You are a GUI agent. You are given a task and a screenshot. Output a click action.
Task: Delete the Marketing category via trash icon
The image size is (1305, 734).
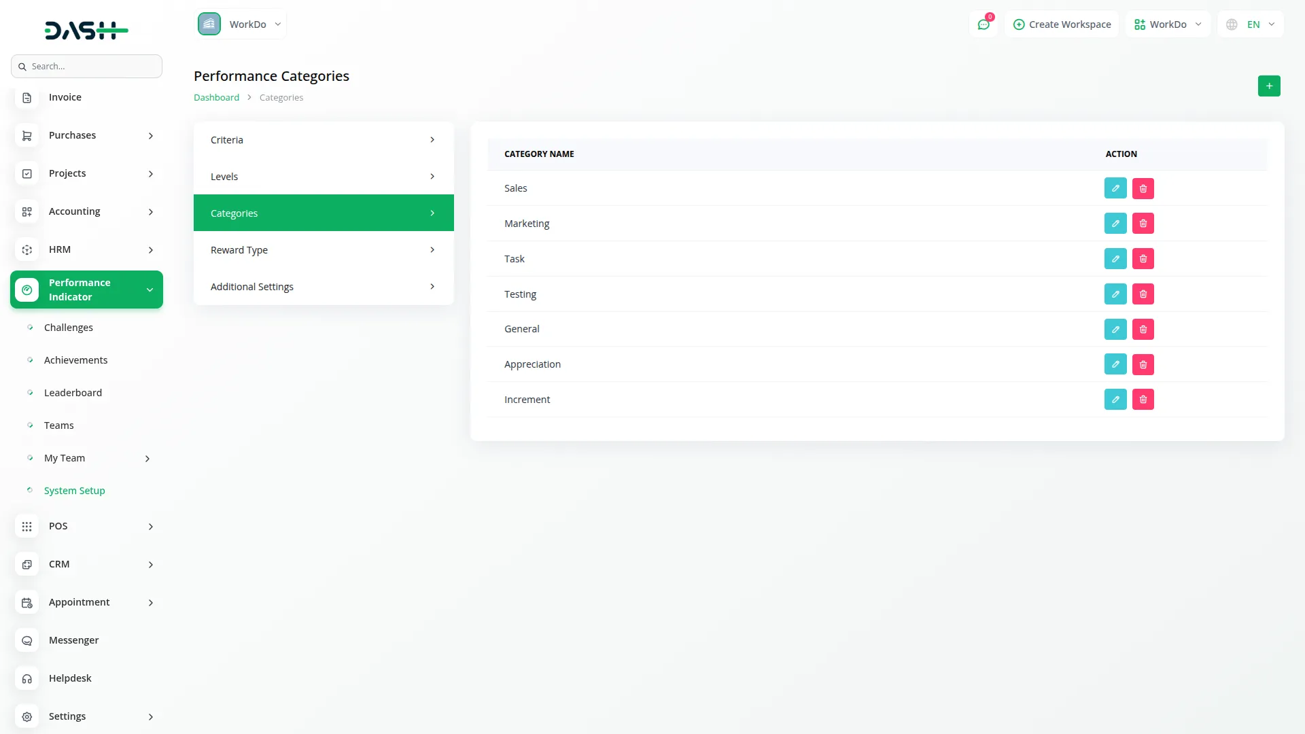pyautogui.click(x=1143, y=224)
